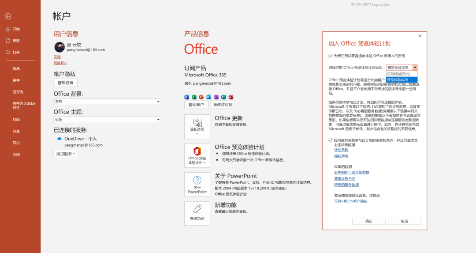Screen dimensions: 476x253
Task: Open the 隐私声明 link
Action: pos(341,156)
